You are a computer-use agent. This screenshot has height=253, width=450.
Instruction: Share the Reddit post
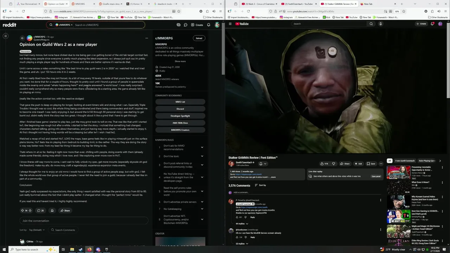[65, 210]
